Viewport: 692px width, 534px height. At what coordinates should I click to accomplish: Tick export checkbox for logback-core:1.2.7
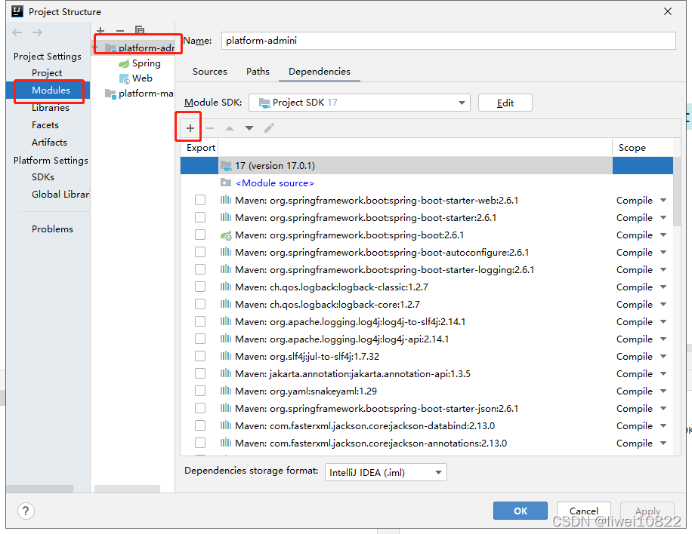point(200,304)
